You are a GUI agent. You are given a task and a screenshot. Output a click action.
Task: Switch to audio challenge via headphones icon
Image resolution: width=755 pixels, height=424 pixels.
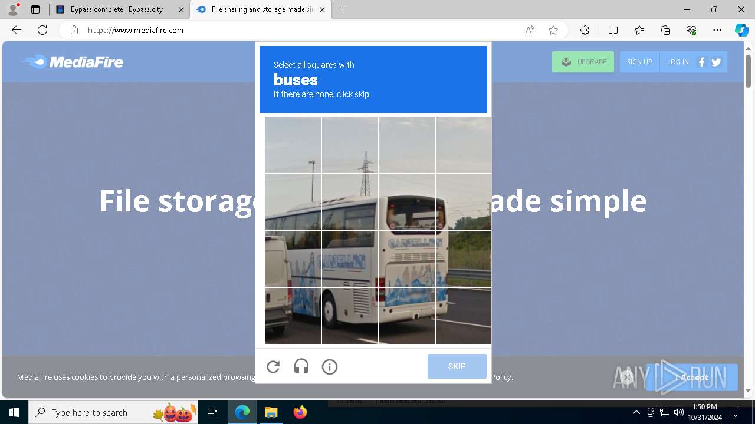point(301,367)
